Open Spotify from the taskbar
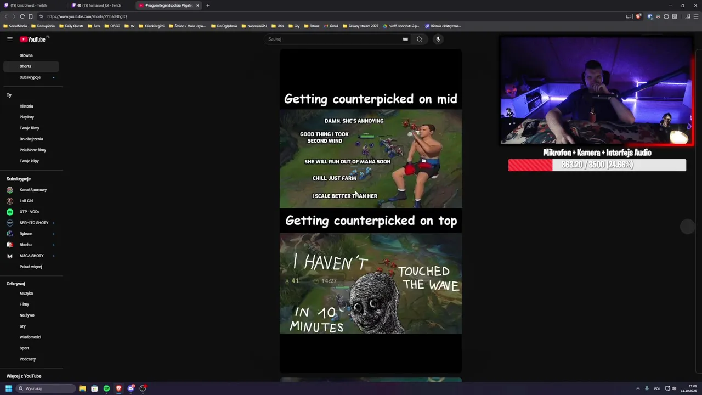This screenshot has height=395, width=702. tap(106, 388)
